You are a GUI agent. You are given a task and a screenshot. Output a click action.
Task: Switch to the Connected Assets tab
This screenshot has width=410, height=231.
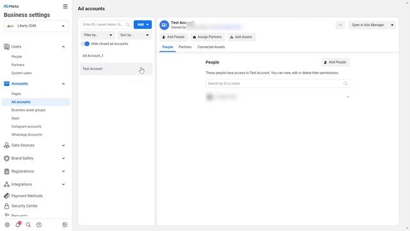(x=211, y=47)
